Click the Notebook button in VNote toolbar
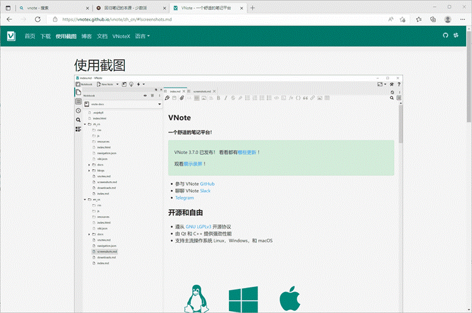472x313 pixels. (84, 84)
